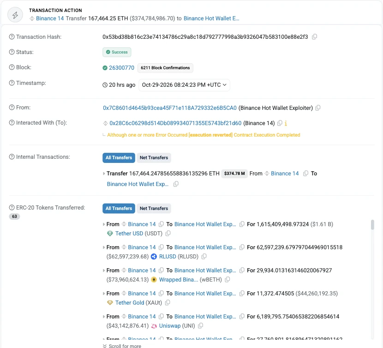Open help icon for ERC-20 Tokens Transferred
Viewport: 383px width, 348px height.
coord(12,208)
